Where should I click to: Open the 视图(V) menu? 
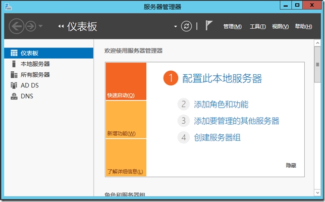point(280,27)
